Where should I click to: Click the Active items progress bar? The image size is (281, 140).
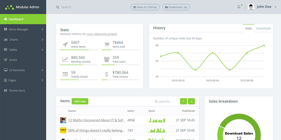(x=79, y=50)
